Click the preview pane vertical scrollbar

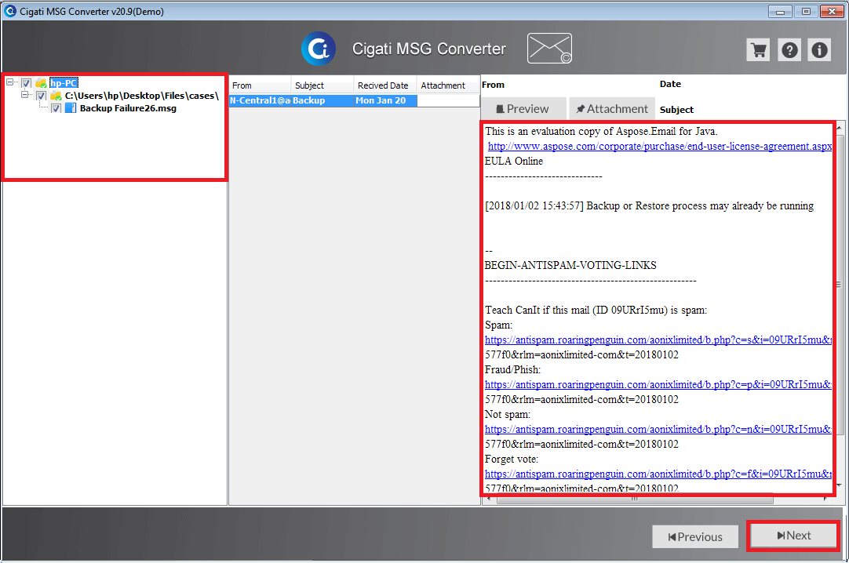840,283
